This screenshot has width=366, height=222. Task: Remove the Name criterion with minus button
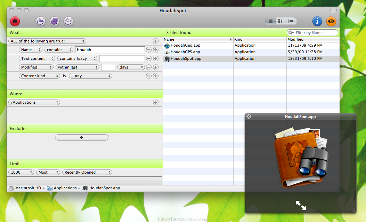(149, 50)
